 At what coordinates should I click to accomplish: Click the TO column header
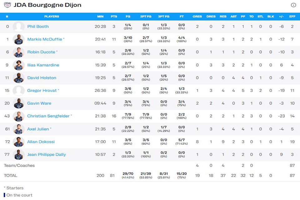click(251, 17)
